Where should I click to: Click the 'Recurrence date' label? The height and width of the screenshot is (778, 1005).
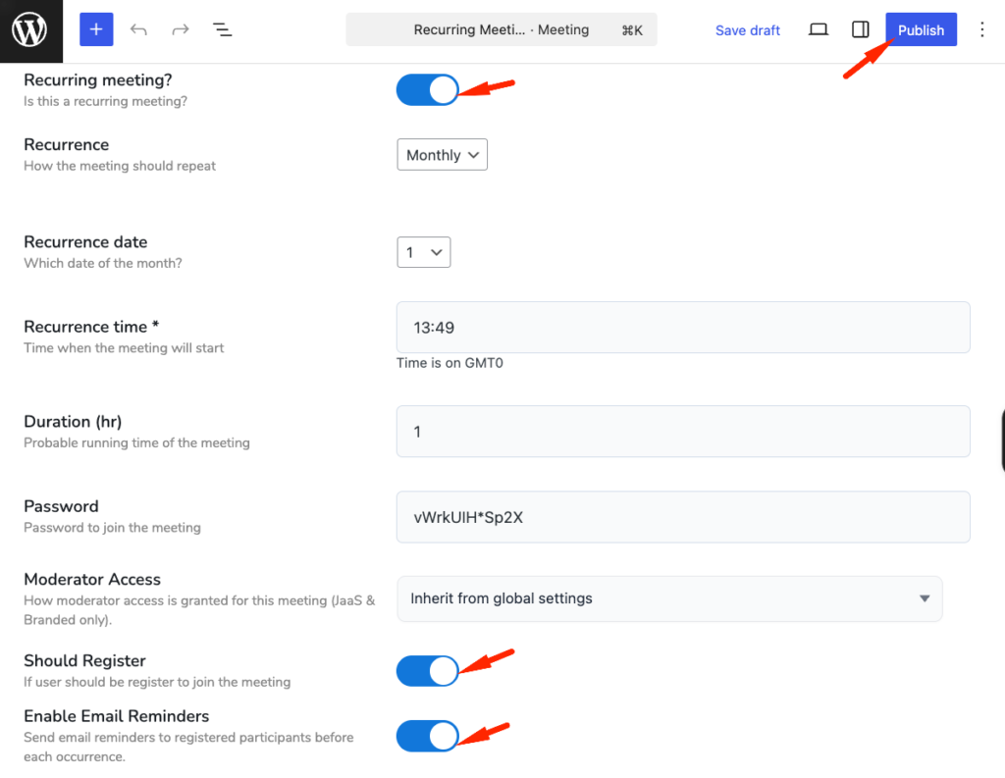point(85,241)
